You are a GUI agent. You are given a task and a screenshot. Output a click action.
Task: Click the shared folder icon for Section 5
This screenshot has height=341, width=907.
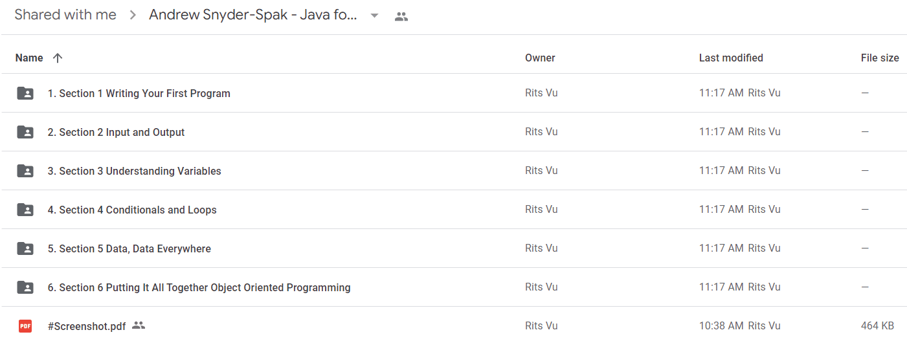pyautogui.click(x=25, y=248)
